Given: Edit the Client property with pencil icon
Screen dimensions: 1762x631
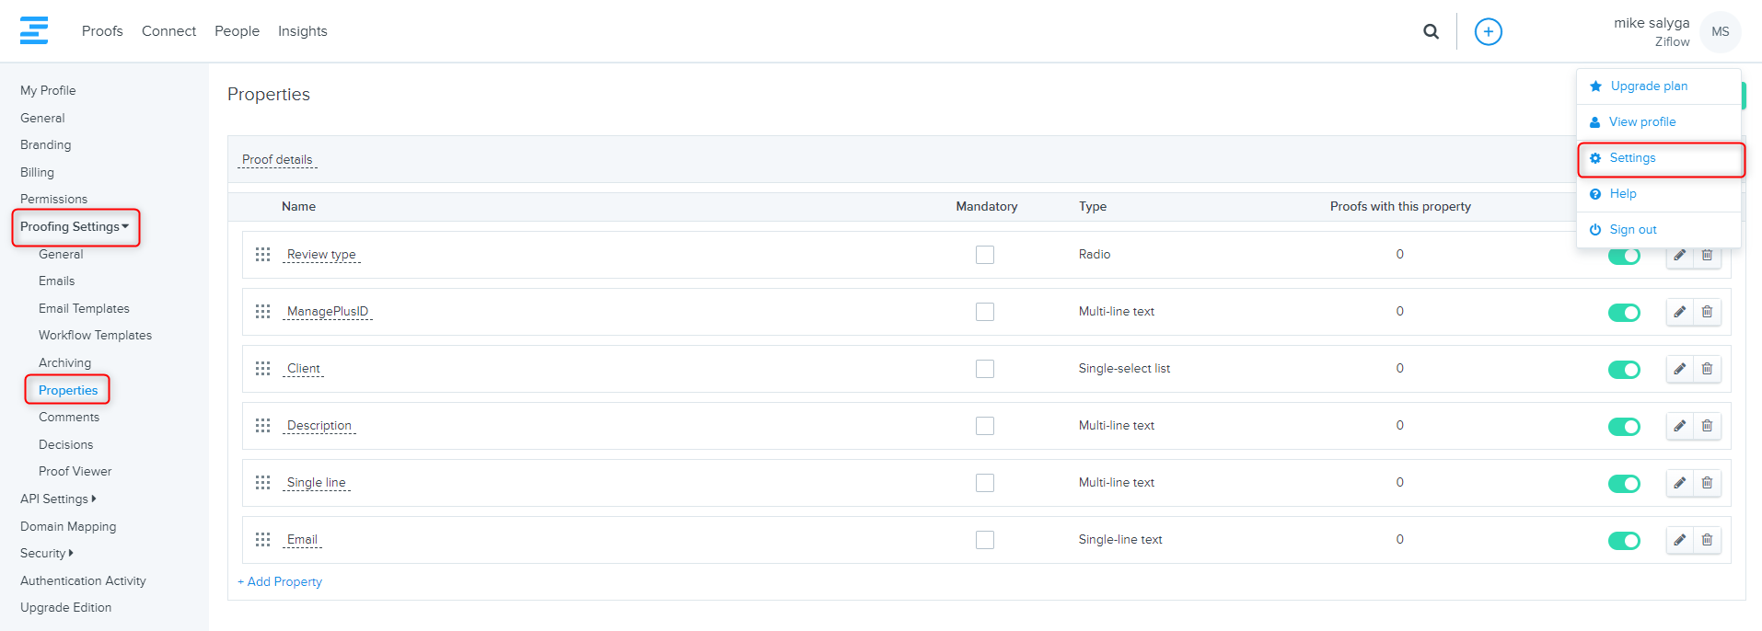Looking at the screenshot, I should (1680, 369).
